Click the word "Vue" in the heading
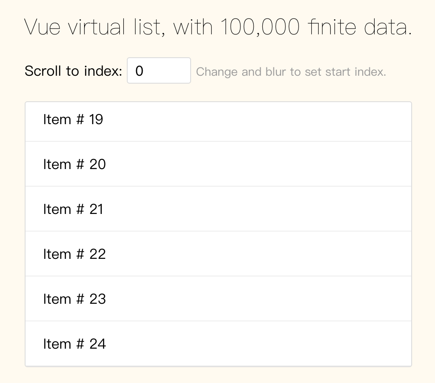The width and height of the screenshot is (435, 383). (x=43, y=27)
